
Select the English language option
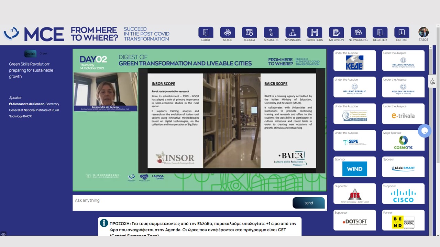pos(30,54)
